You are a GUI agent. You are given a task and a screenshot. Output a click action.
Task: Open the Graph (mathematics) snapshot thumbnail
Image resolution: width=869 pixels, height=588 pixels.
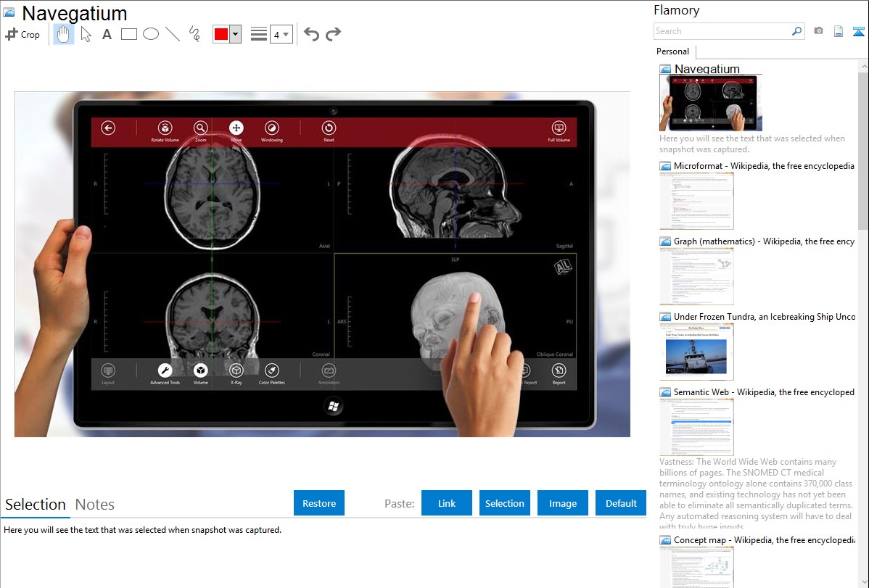click(x=696, y=276)
